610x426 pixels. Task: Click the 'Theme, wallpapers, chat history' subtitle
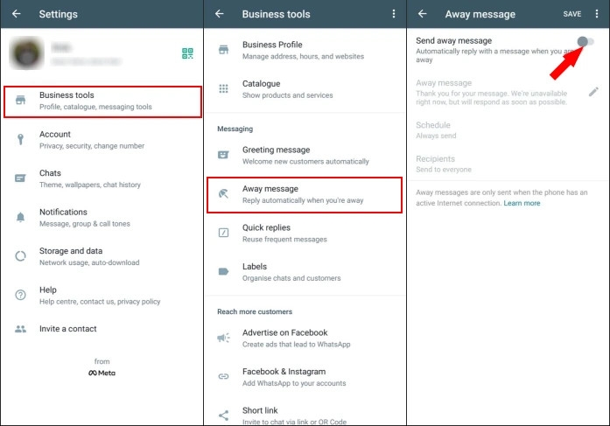[x=90, y=185]
